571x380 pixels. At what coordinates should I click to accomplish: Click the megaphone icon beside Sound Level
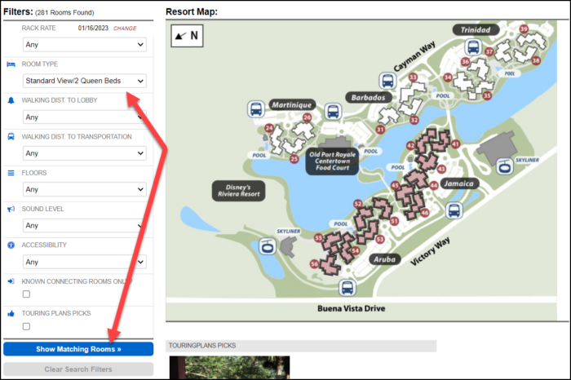pyautogui.click(x=11, y=209)
